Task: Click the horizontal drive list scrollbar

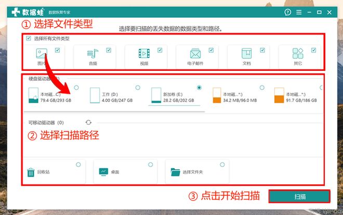Action: (114, 111)
